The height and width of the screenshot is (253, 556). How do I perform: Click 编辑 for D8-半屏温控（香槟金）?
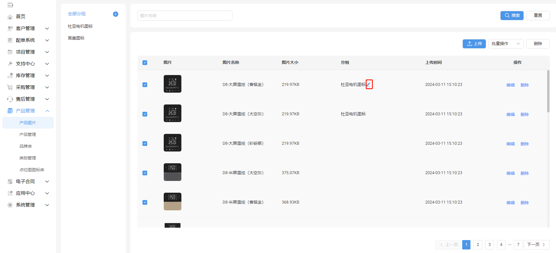tap(510, 203)
